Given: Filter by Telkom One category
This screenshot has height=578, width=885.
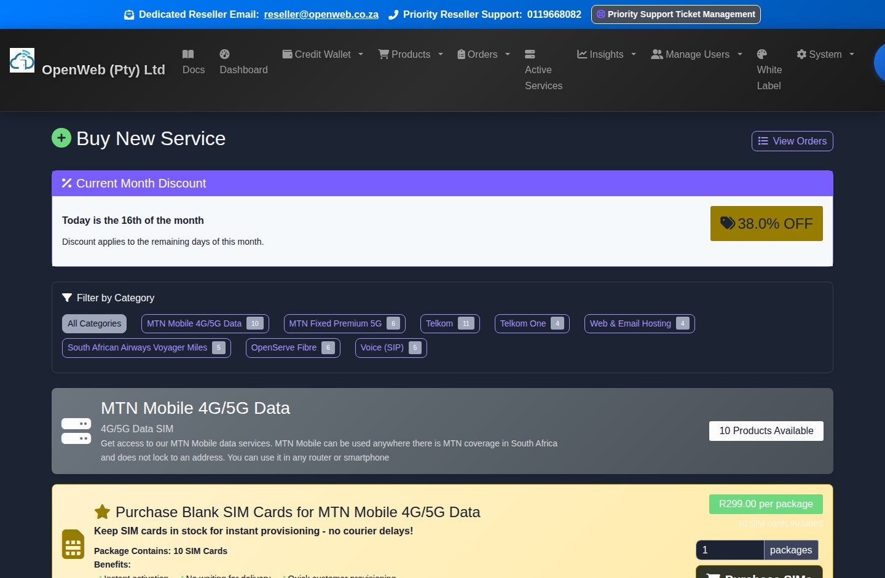Looking at the screenshot, I should 532,323.
